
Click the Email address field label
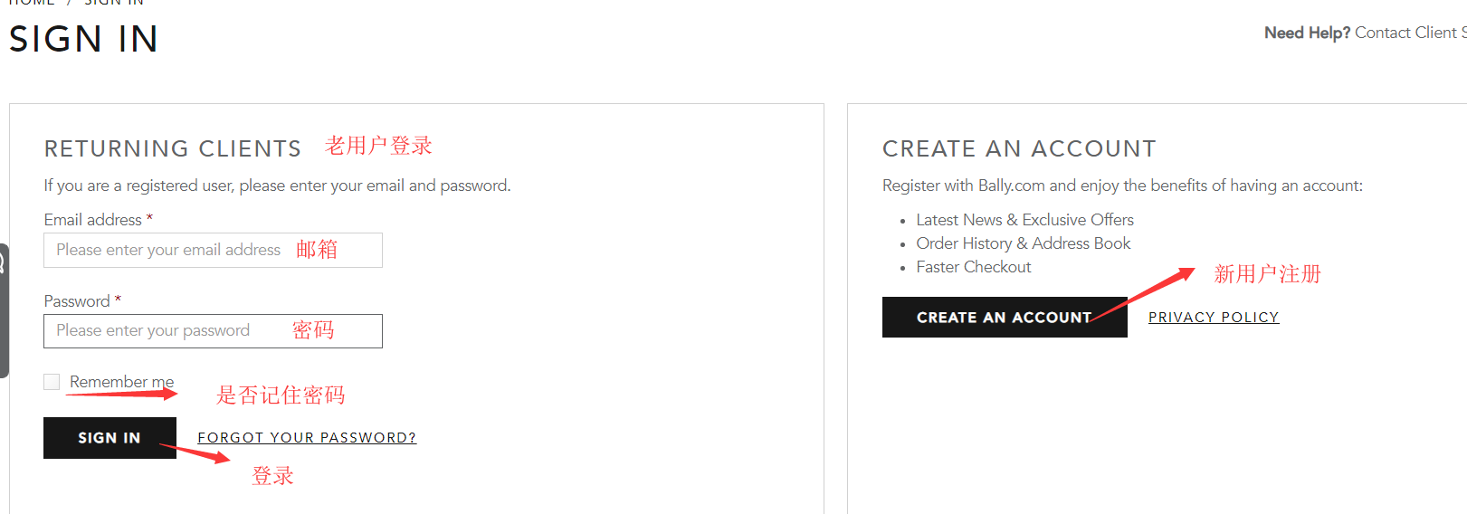[x=92, y=220]
